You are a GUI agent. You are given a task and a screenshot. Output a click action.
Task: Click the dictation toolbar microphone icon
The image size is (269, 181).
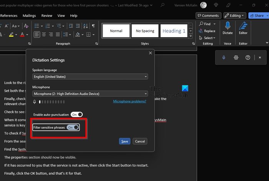click(x=224, y=58)
